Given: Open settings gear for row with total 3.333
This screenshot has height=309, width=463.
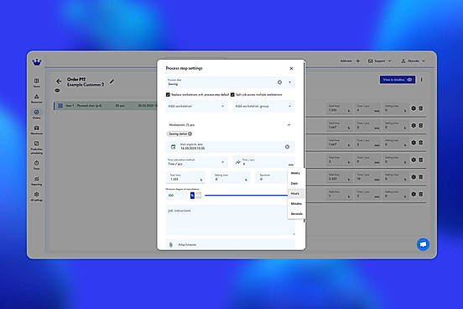Looking at the screenshot, I should tap(414, 177).
